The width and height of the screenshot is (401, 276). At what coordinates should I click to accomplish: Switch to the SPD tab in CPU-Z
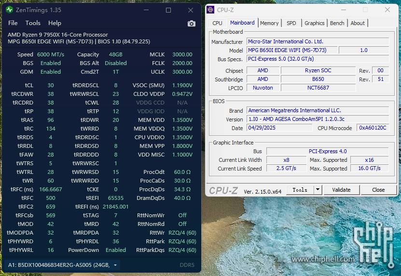(291, 23)
